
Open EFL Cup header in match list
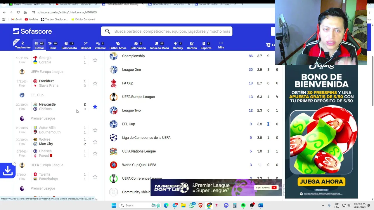coord(37,95)
